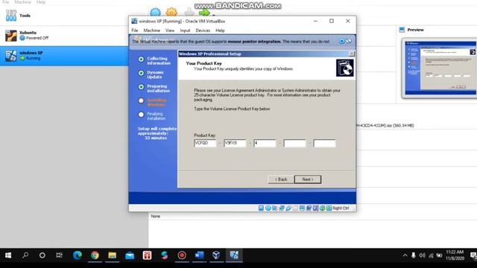Click the volume icon in system tray
The width and height of the screenshot is (477, 268).
coord(423,255)
